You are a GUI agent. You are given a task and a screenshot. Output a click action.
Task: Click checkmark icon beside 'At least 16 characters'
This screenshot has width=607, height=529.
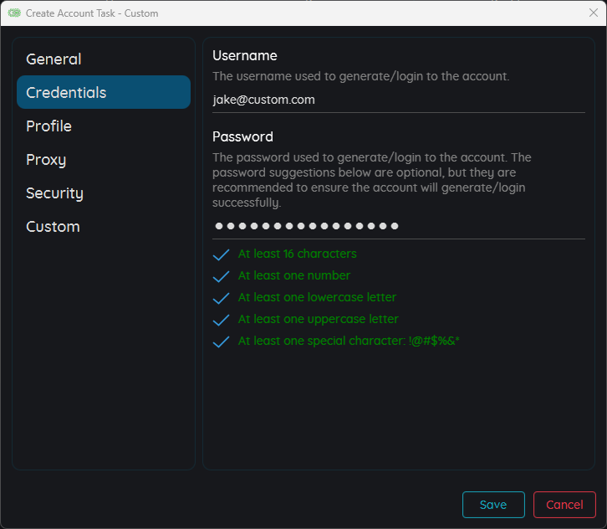coord(222,254)
